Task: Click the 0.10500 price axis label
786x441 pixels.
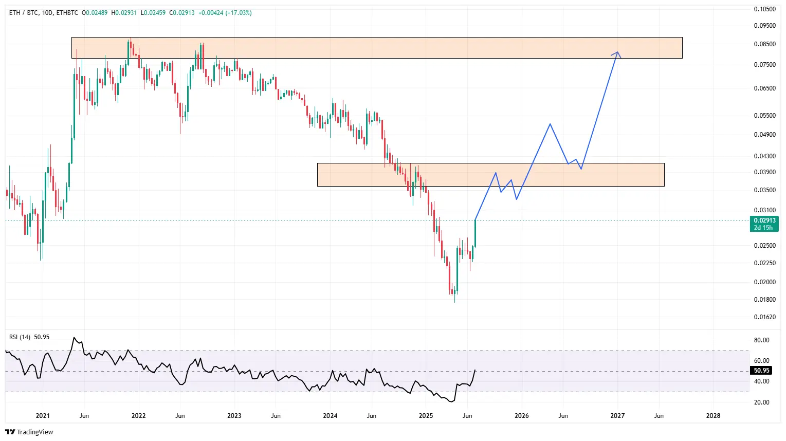Action: (x=764, y=9)
